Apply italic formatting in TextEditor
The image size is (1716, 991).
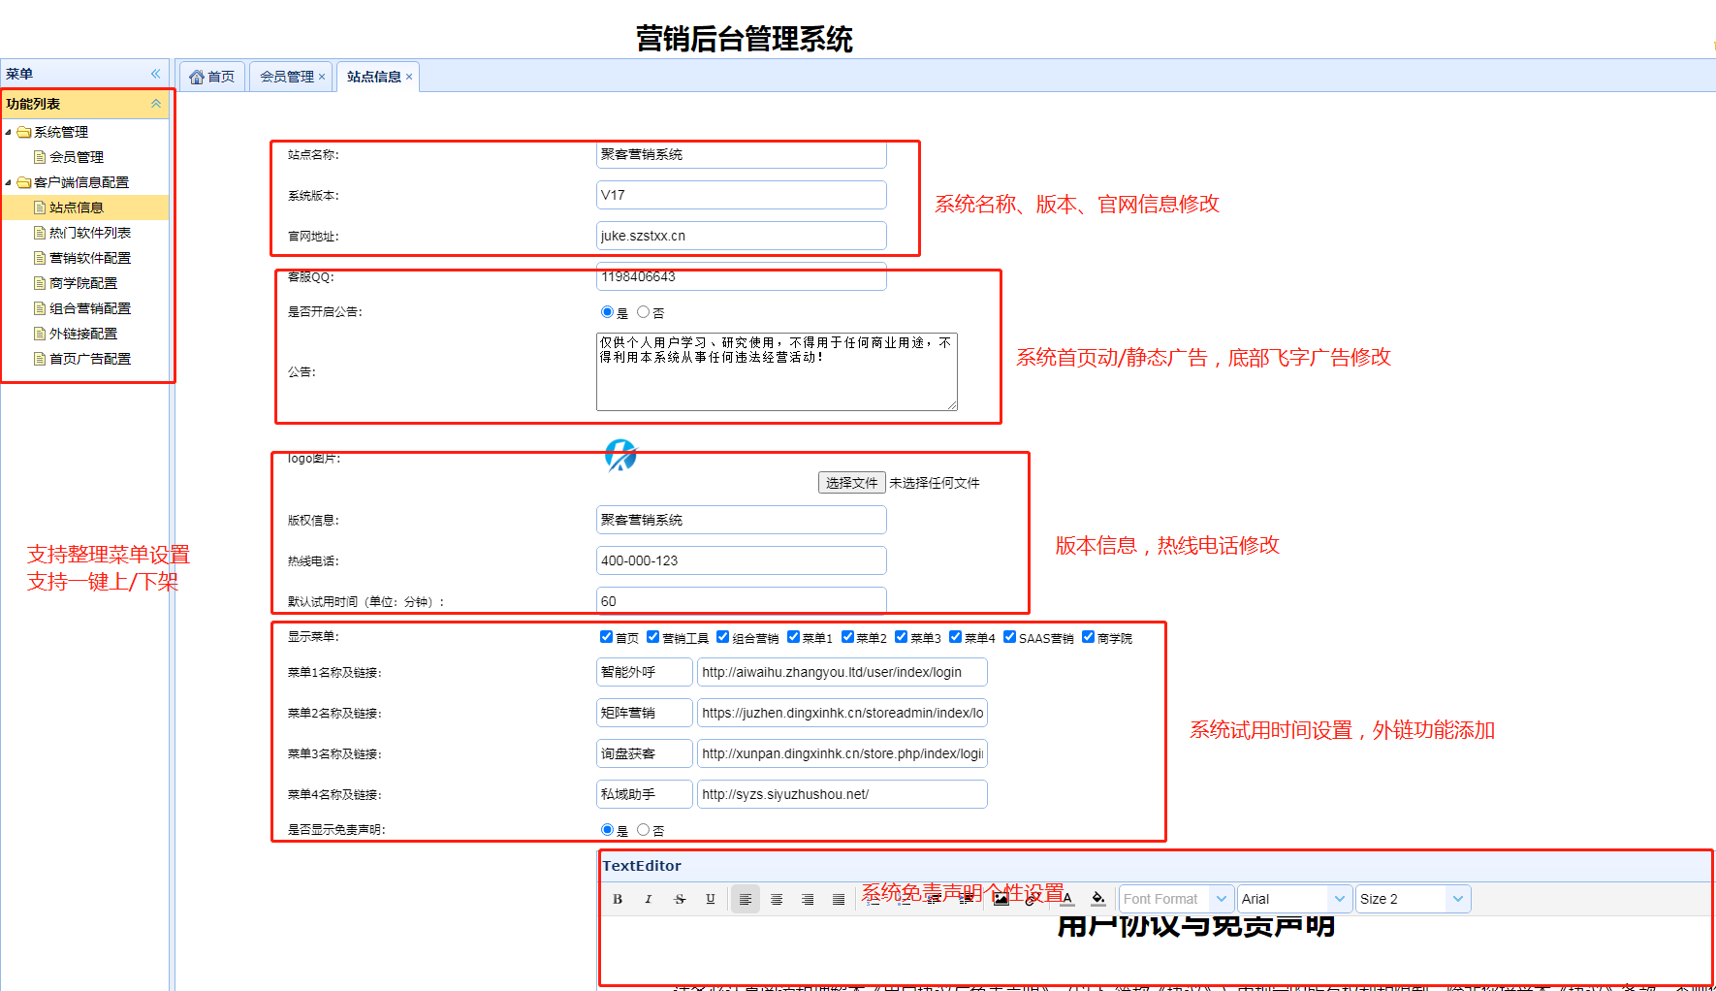(x=649, y=899)
